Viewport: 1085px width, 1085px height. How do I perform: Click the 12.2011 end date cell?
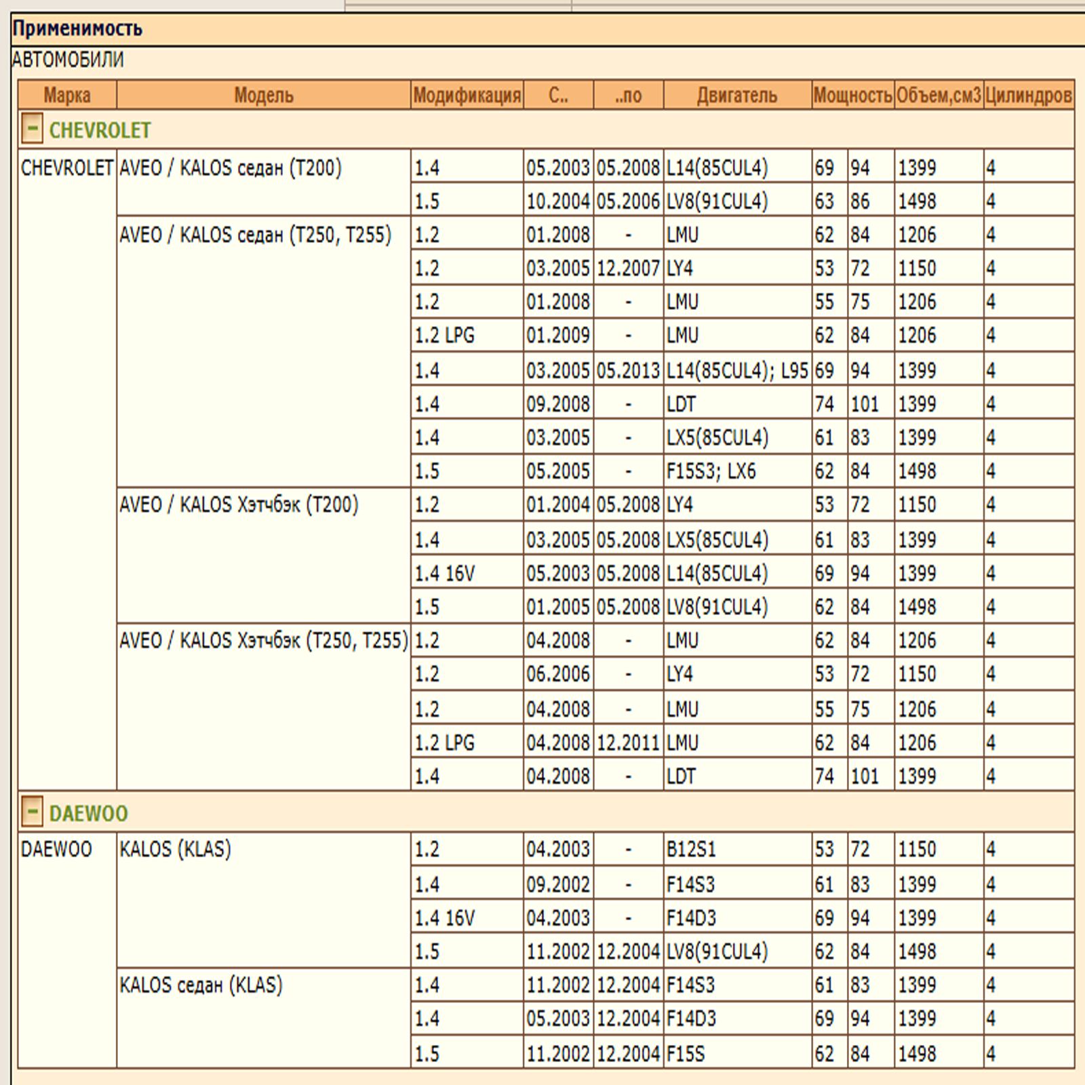[628, 743]
